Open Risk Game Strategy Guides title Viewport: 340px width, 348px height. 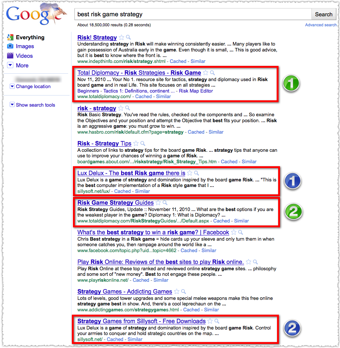[x=116, y=203]
